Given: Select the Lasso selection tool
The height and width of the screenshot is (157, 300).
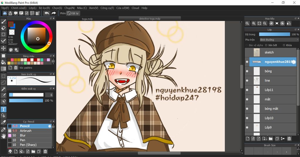Looking at the screenshot, I should [x=4, y=83].
